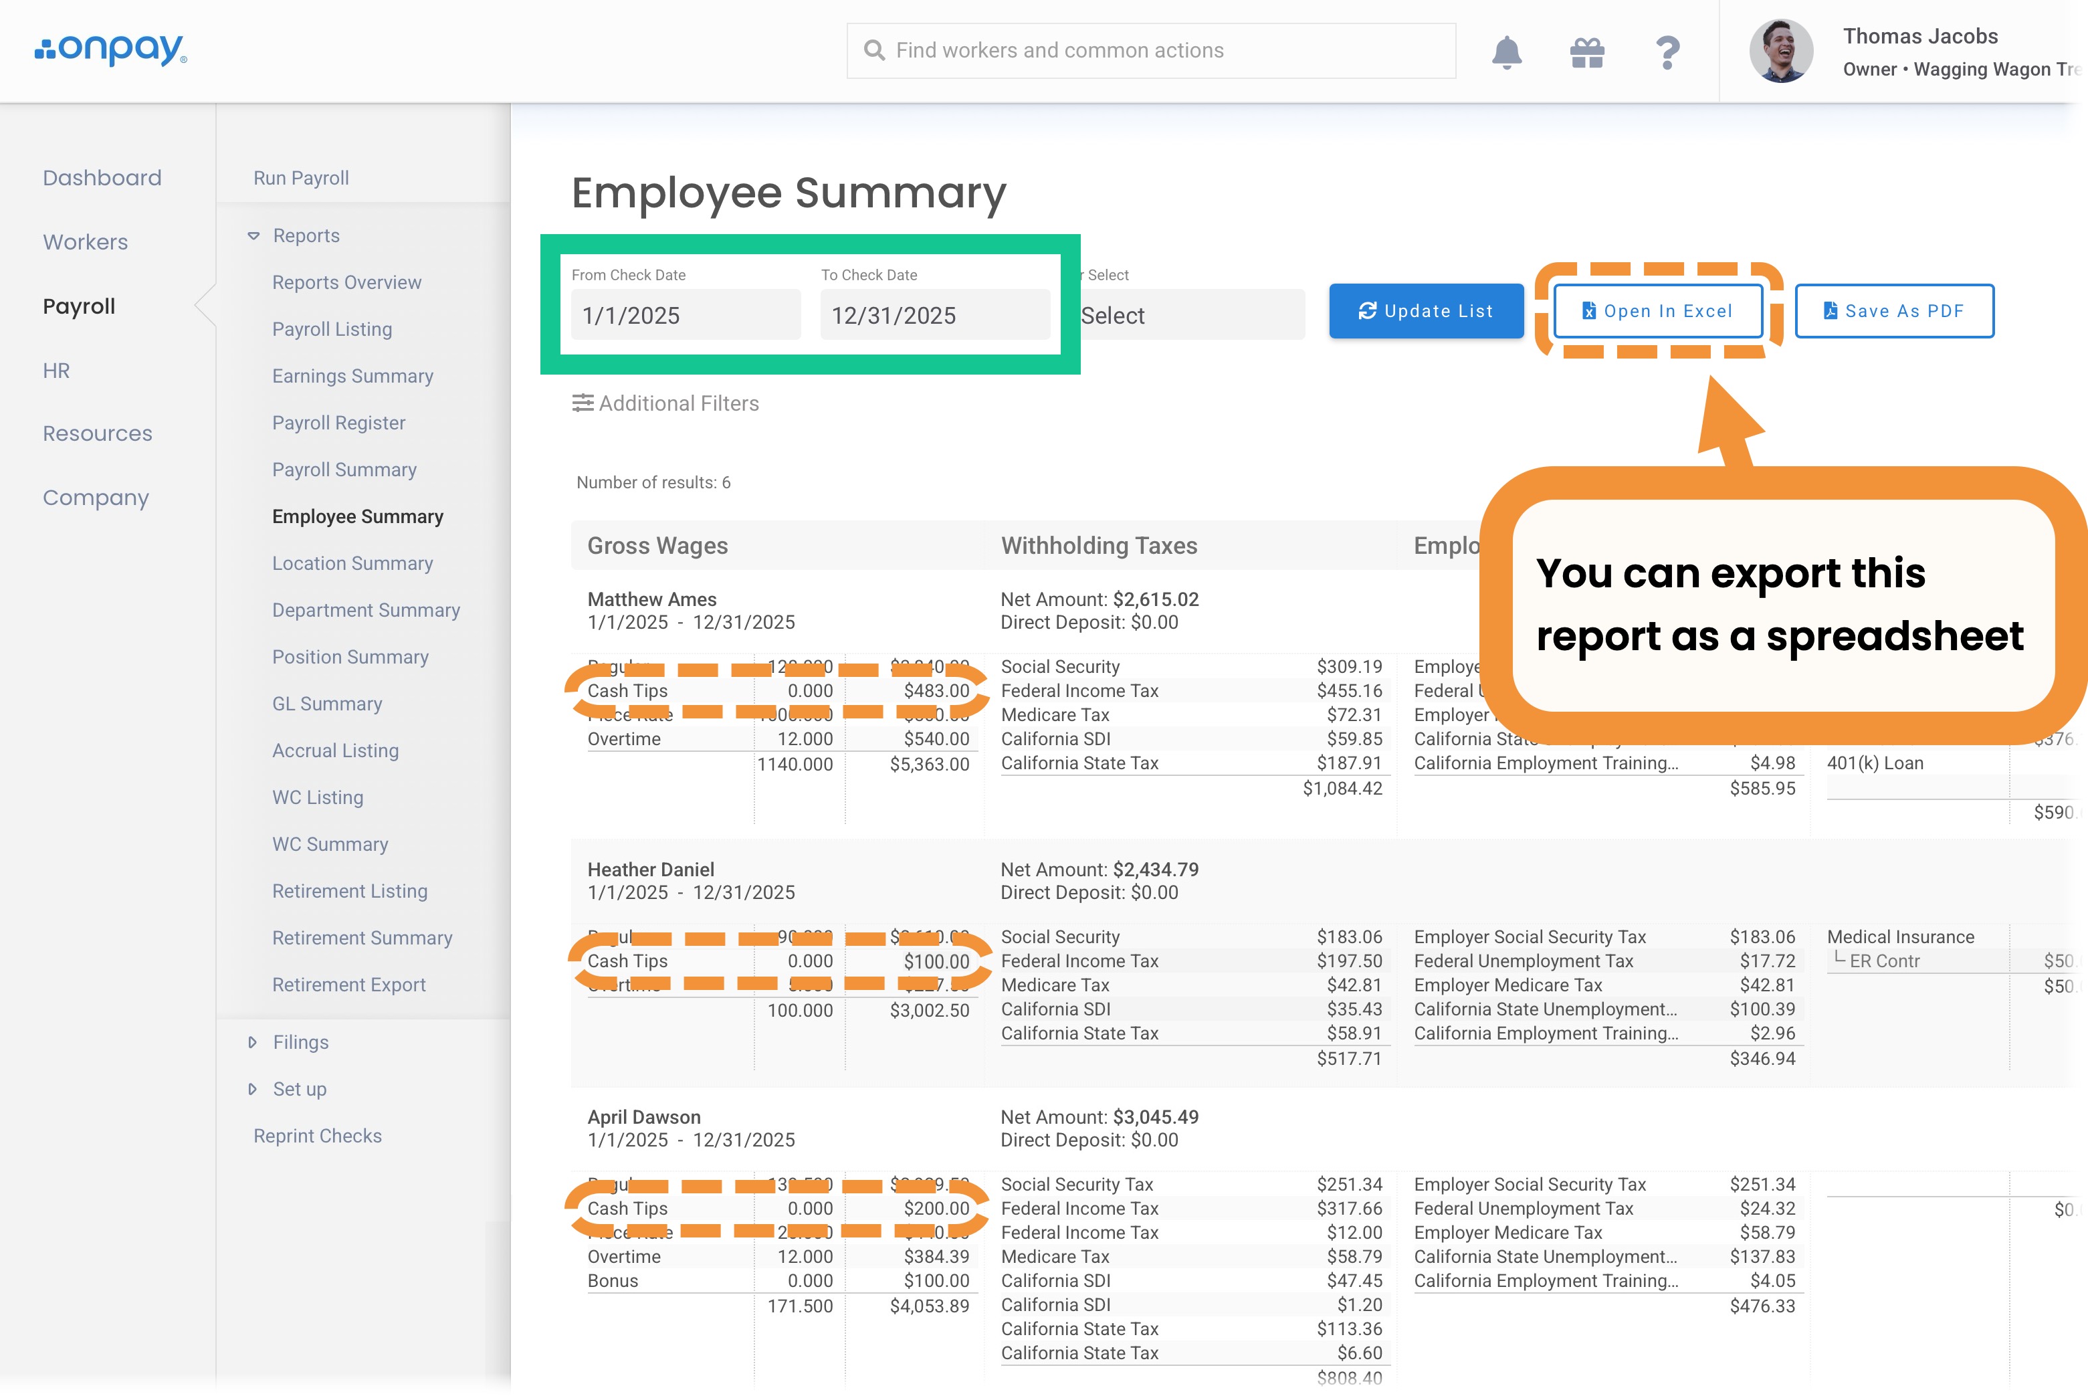Open the Payroll Register report
Image resolution: width=2088 pixels, height=1398 pixels.
pos(338,423)
